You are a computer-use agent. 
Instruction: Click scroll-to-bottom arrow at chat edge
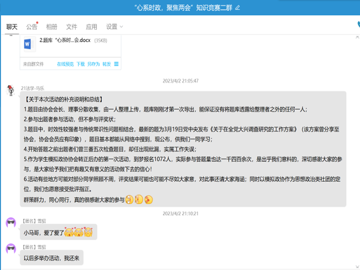click(357, 266)
